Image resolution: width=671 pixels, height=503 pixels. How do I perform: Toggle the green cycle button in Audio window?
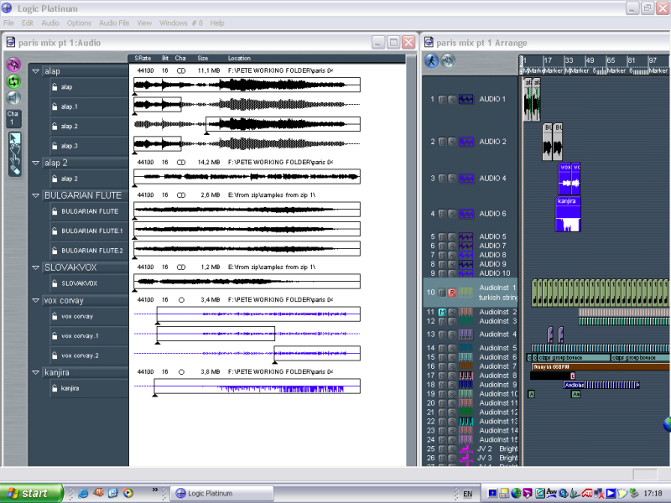coord(13,81)
